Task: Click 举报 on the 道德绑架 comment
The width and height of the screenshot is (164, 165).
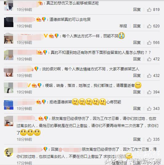Action: tap(123, 26)
